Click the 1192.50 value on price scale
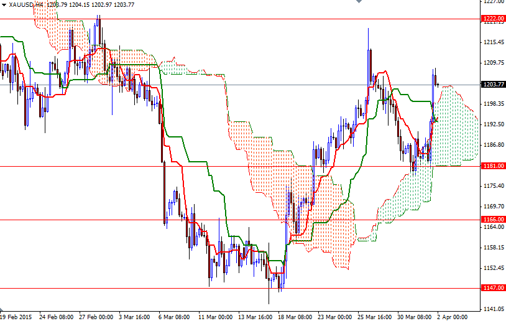 [493, 124]
